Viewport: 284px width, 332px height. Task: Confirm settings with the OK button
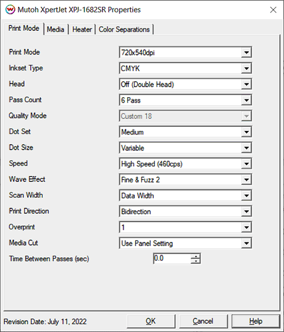point(151,321)
